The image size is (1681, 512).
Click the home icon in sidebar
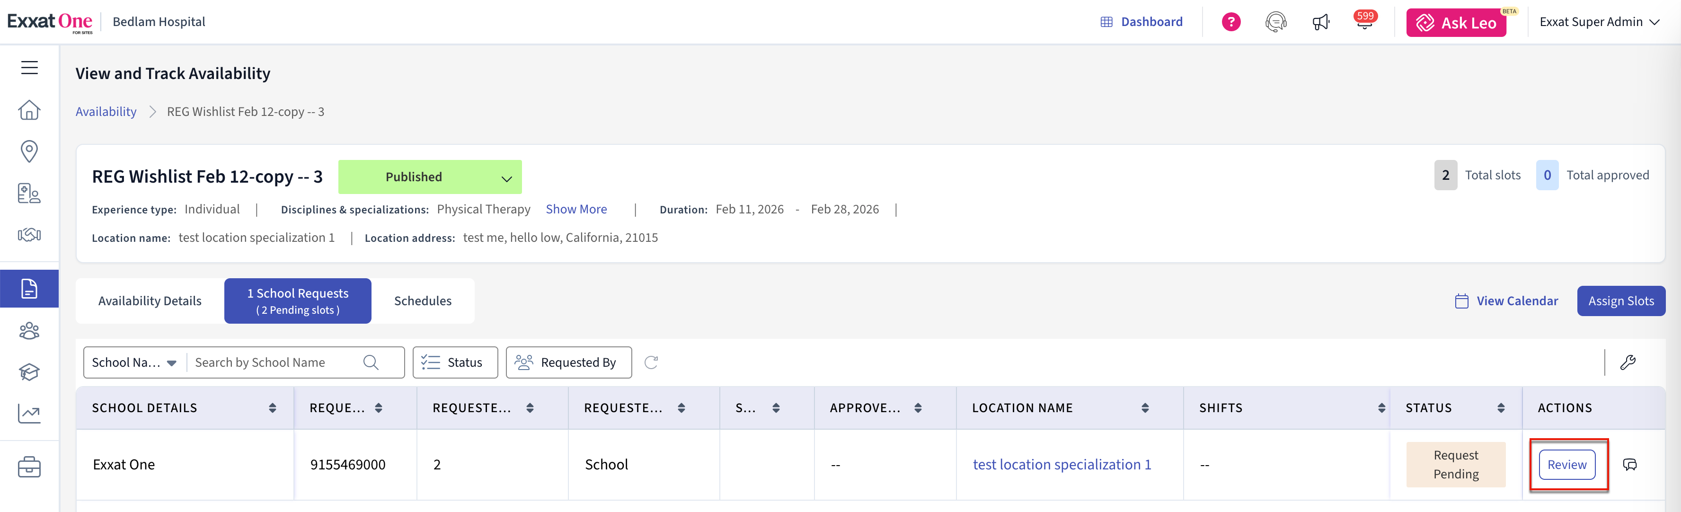(29, 110)
